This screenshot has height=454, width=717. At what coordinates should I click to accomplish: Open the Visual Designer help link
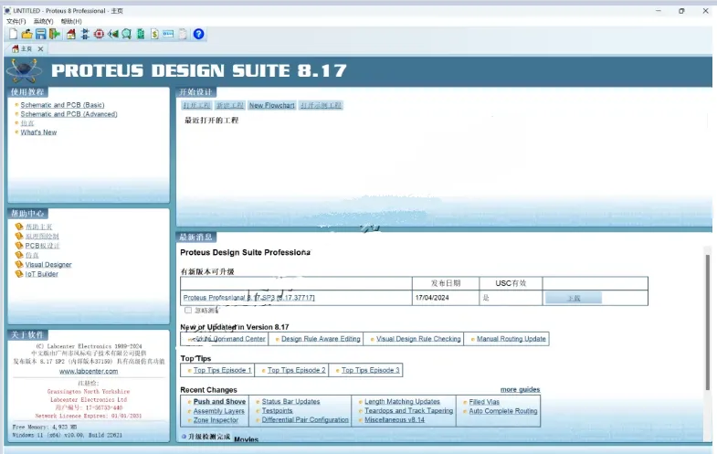pyautogui.click(x=48, y=264)
